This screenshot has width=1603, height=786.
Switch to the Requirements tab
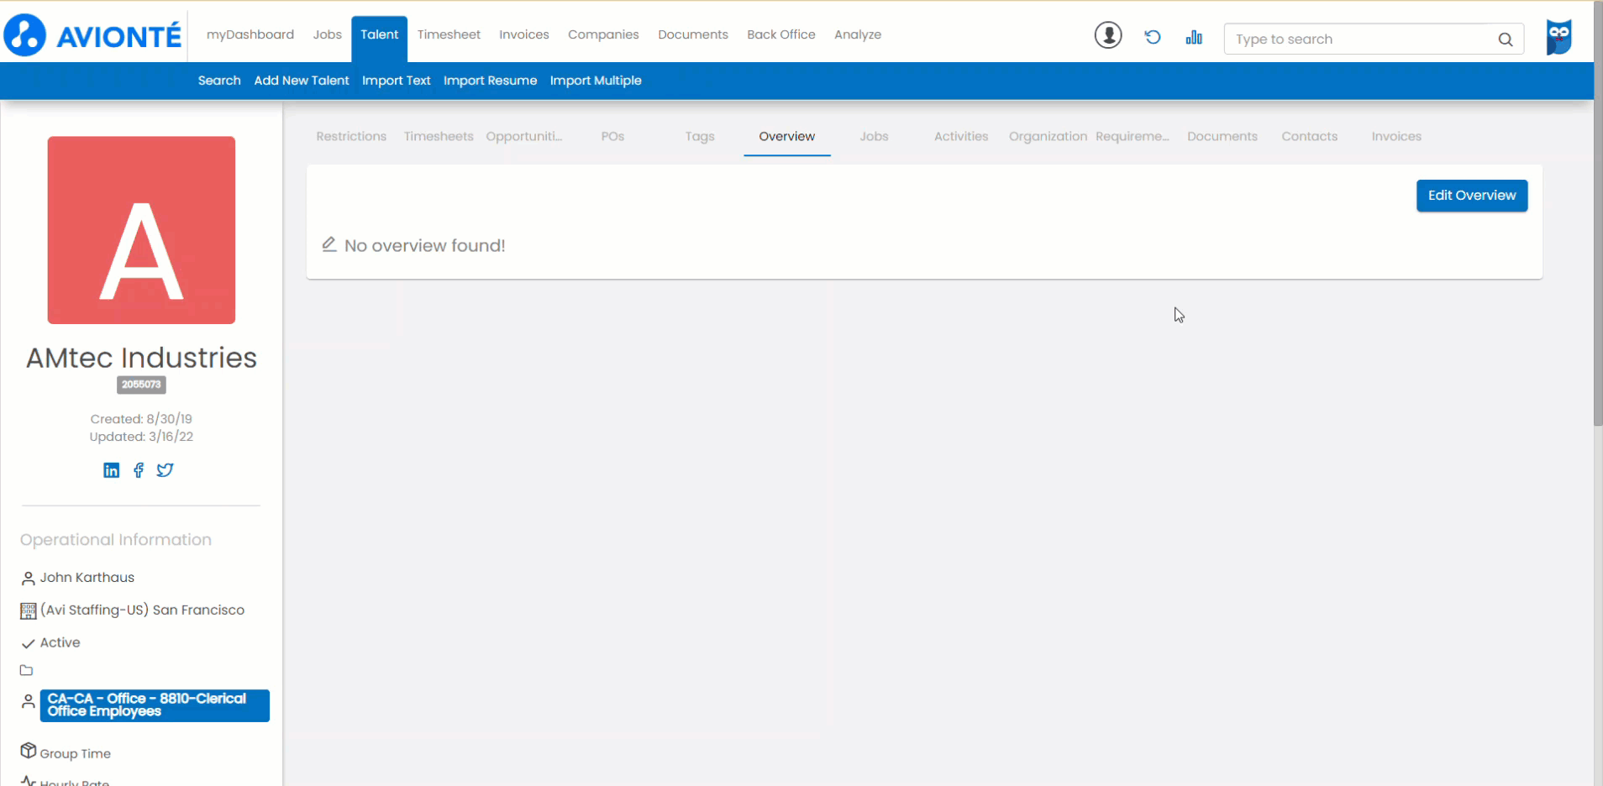tap(1133, 136)
